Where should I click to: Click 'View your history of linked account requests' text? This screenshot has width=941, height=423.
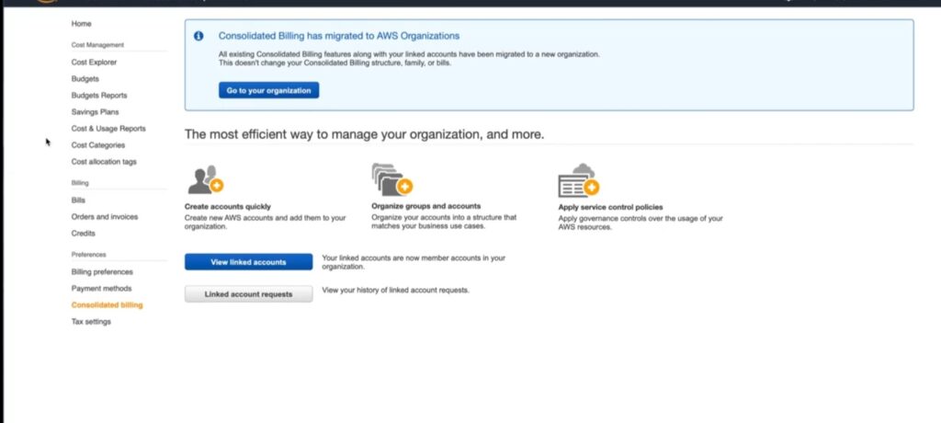pyautogui.click(x=395, y=291)
